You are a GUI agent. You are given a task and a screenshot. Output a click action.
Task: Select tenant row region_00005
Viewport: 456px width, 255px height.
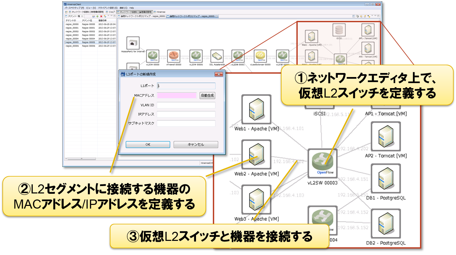click(x=90, y=42)
